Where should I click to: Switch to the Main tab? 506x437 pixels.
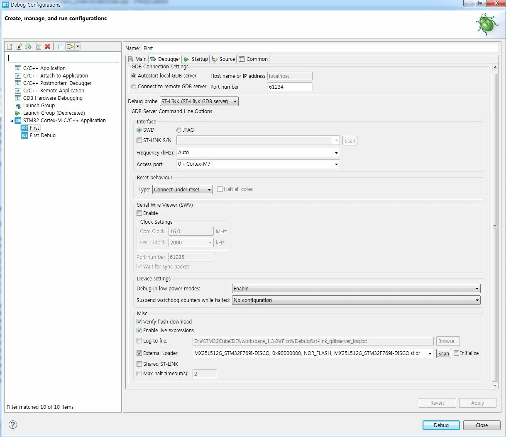tap(137, 59)
